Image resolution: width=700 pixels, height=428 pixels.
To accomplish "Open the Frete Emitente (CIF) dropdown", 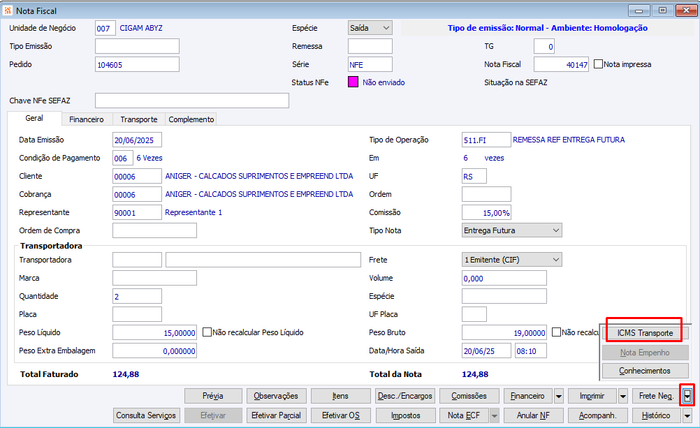I will pos(511,260).
